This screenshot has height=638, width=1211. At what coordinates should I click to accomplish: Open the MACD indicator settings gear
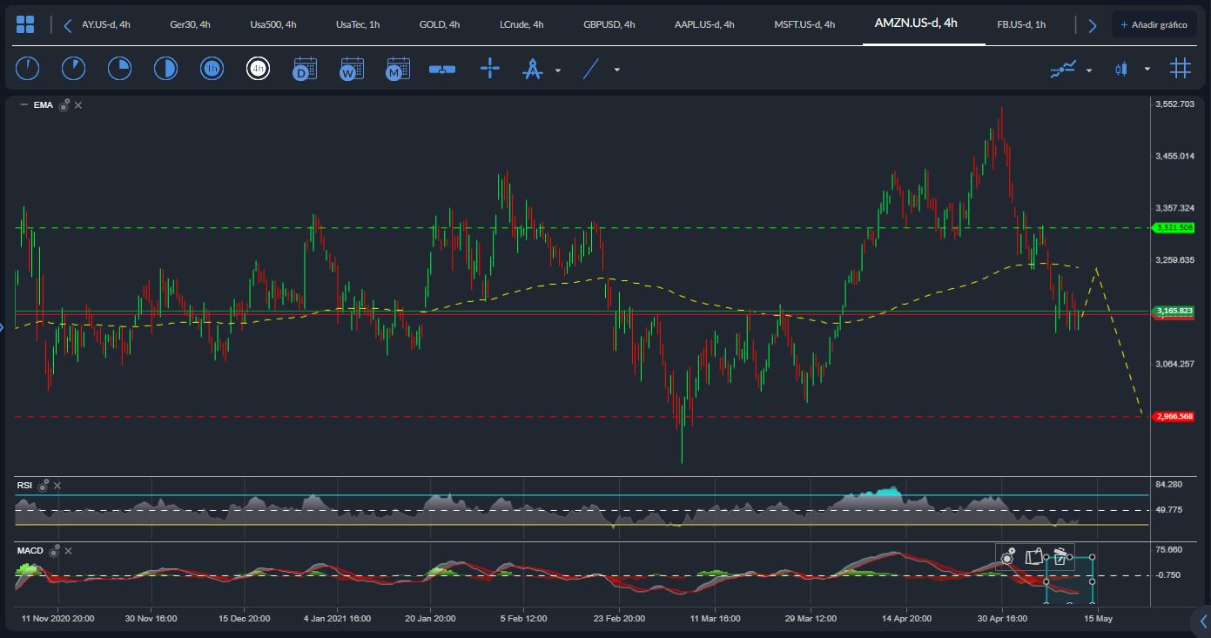[53, 550]
